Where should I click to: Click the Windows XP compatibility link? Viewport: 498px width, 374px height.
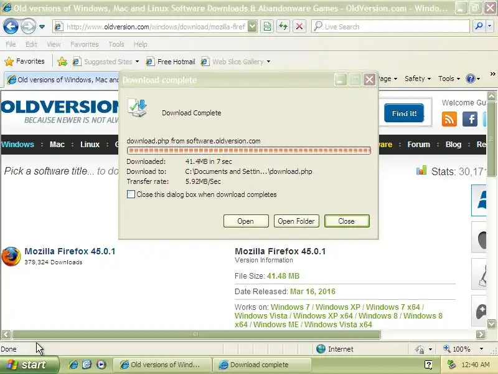pos(337,307)
